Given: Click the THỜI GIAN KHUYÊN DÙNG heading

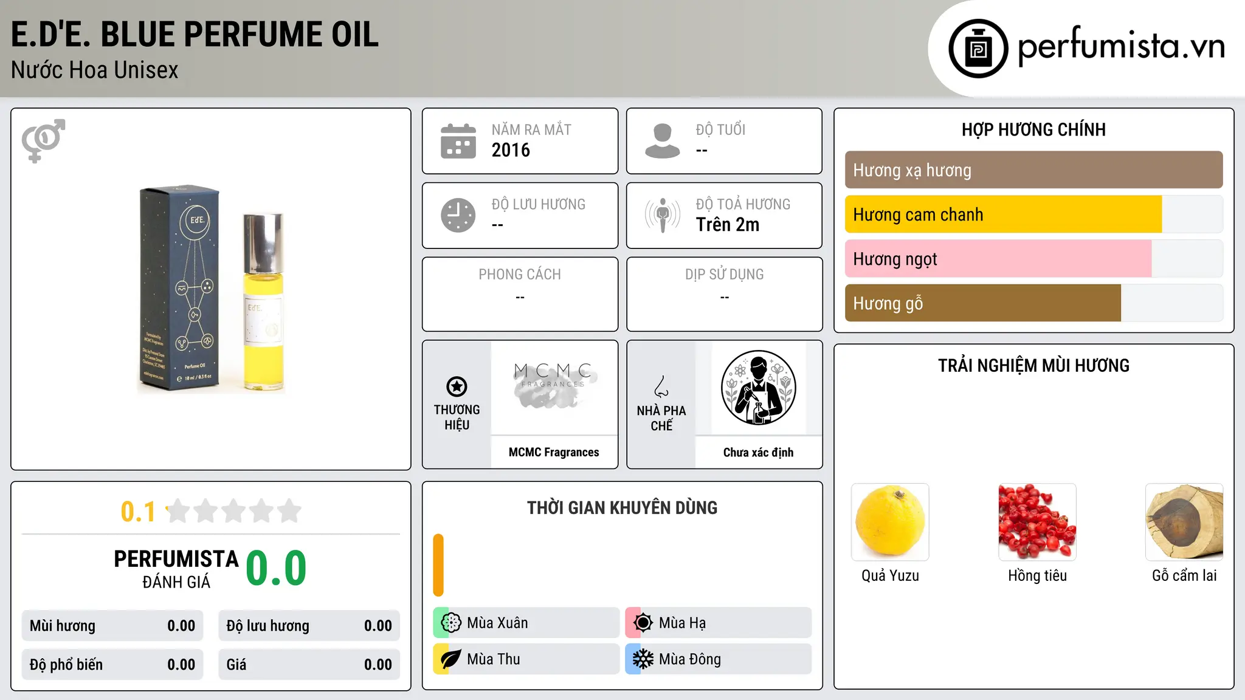Looking at the screenshot, I should pos(622,508).
